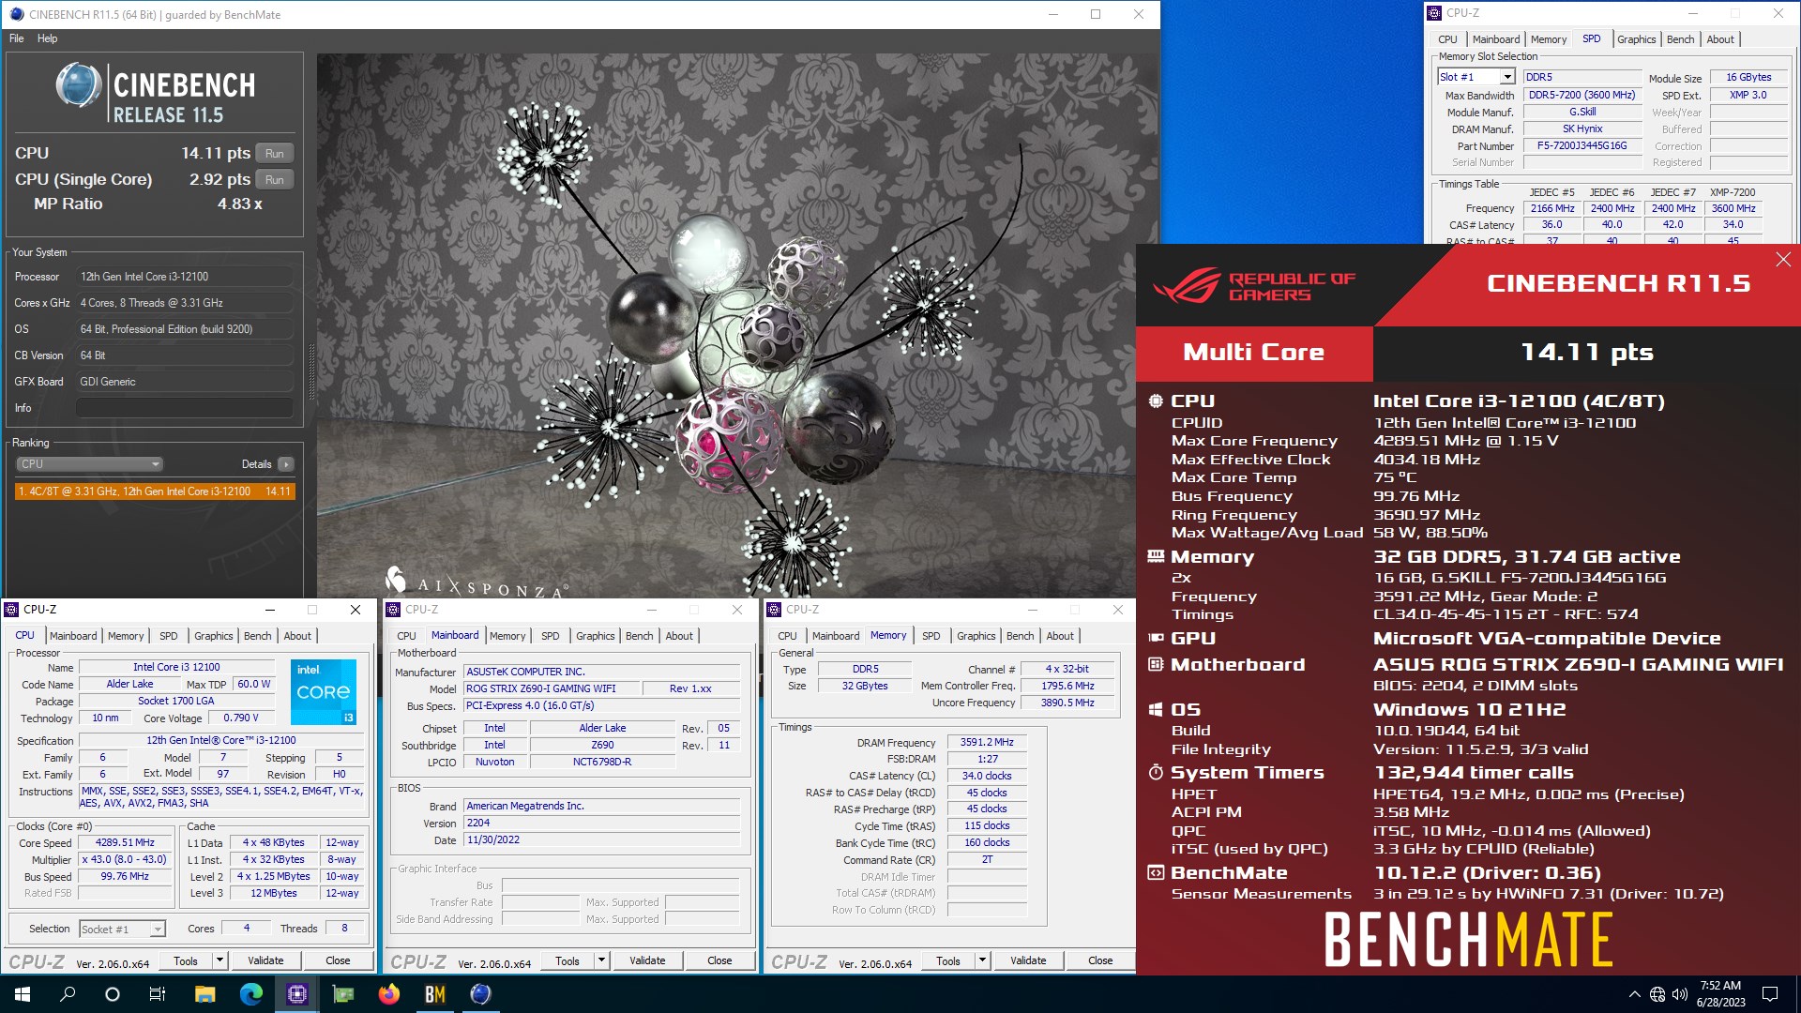Click Close in bottom-right CPU-Z window
The height and width of the screenshot is (1013, 1801).
pos(1100,960)
